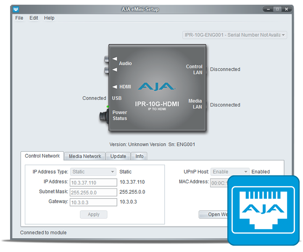303x252 pixels.
Task: Click the HDMI output arrow
Action: (x=115, y=86)
